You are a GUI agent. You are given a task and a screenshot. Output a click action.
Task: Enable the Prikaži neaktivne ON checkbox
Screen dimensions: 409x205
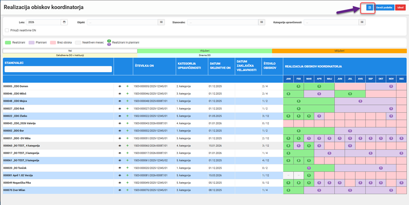pyautogui.click(x=7, y=31)
